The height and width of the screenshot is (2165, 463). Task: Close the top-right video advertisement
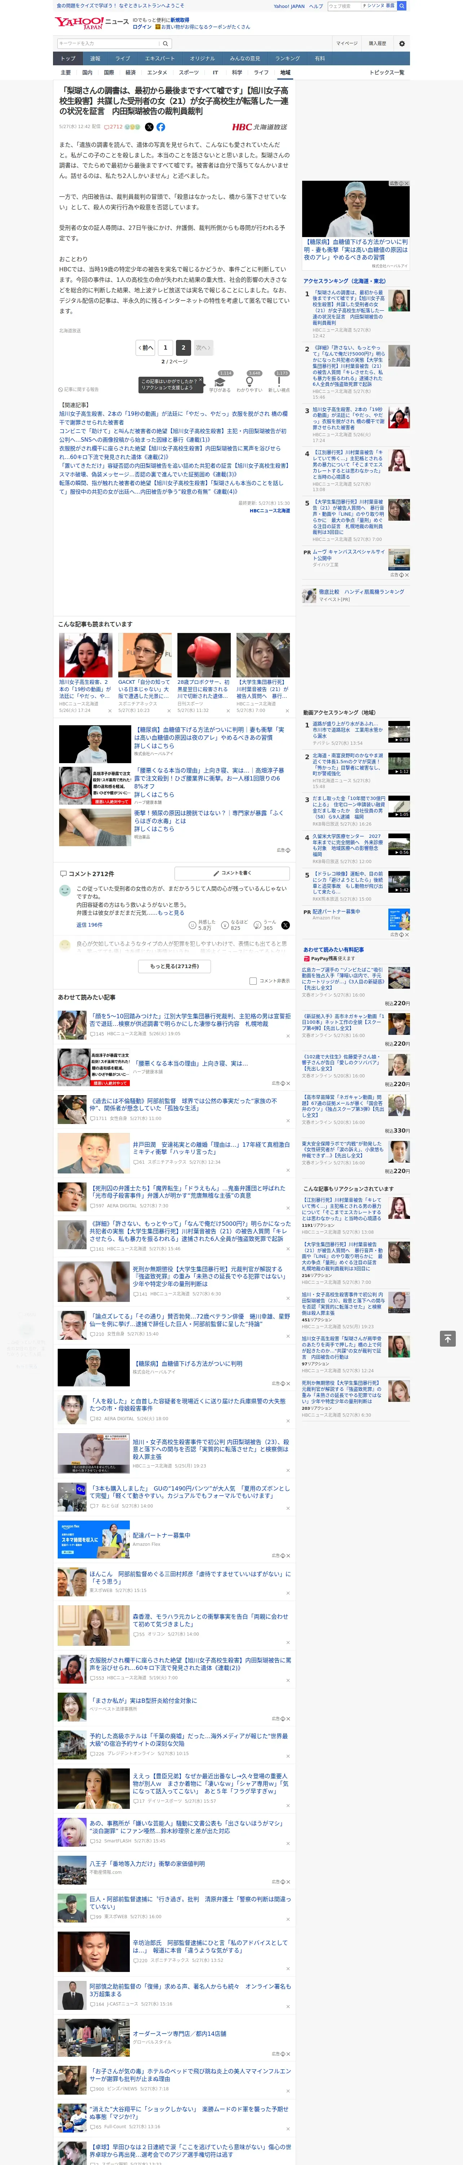click(406, 183)
